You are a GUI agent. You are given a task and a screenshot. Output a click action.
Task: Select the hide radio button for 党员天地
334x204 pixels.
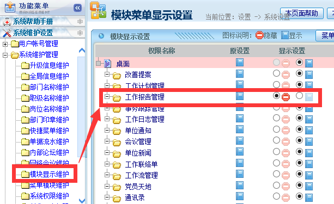[276, 185]
